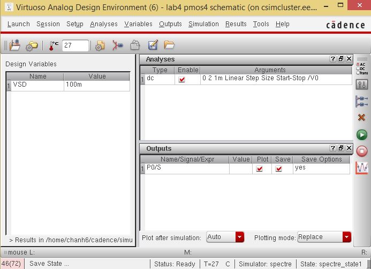Click the edit variables pencil icon
This screenshot has width=371, height=269.
(x=153, y=45)
